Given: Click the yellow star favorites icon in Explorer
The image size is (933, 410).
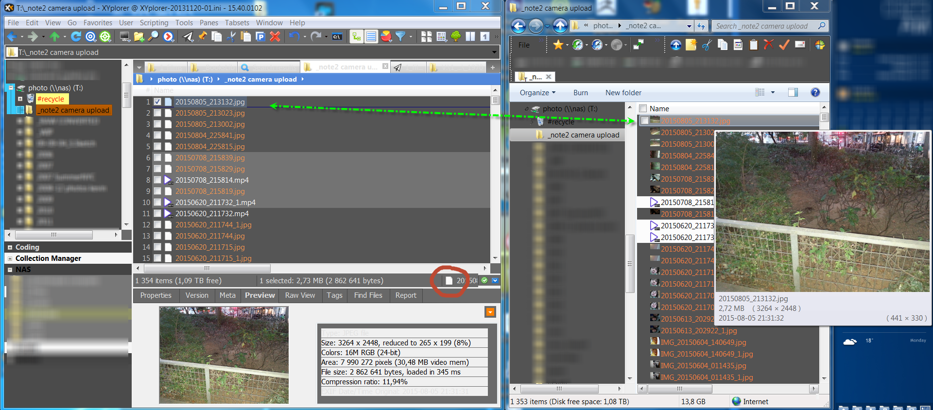Looking at the screenshot, I should tap(558, 45).
